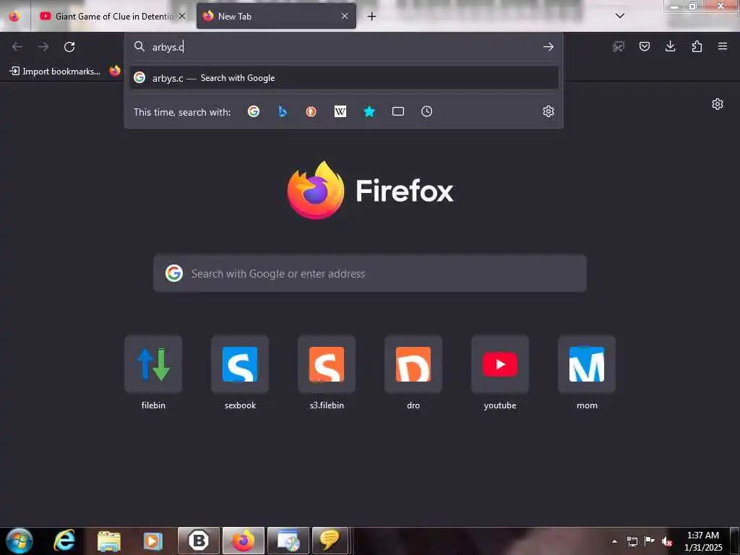
Task: Open the list all tabs dropdown
Action: click(x=620, y=16)
